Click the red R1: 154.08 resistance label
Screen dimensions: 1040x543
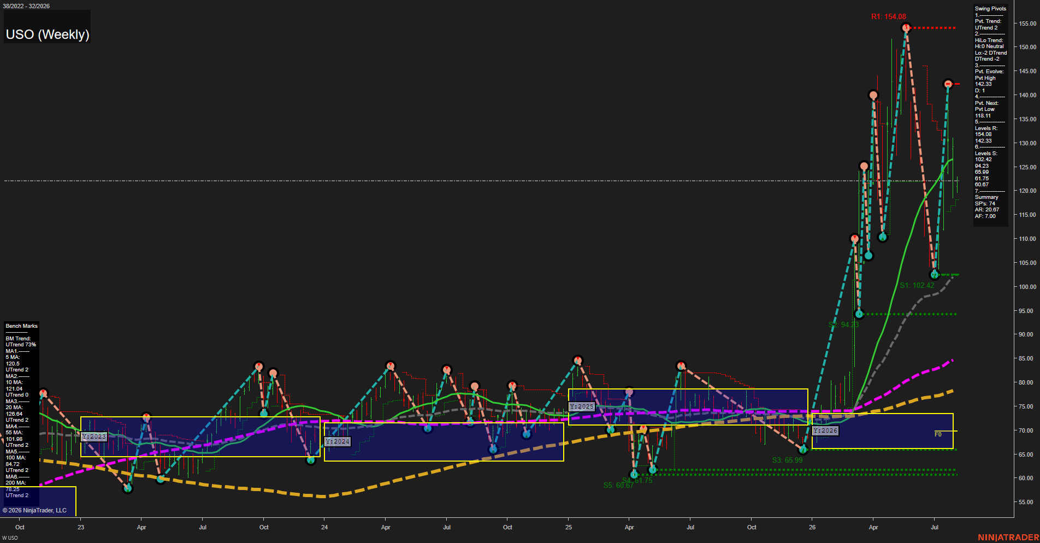(x=888, y=17)
